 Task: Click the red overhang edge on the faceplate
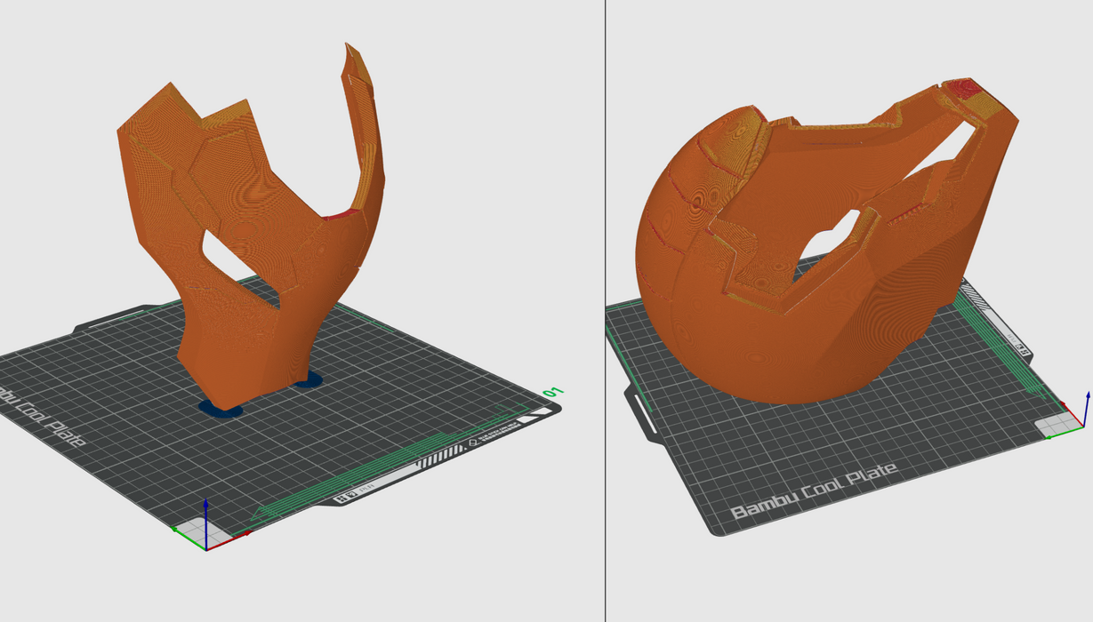342,215
